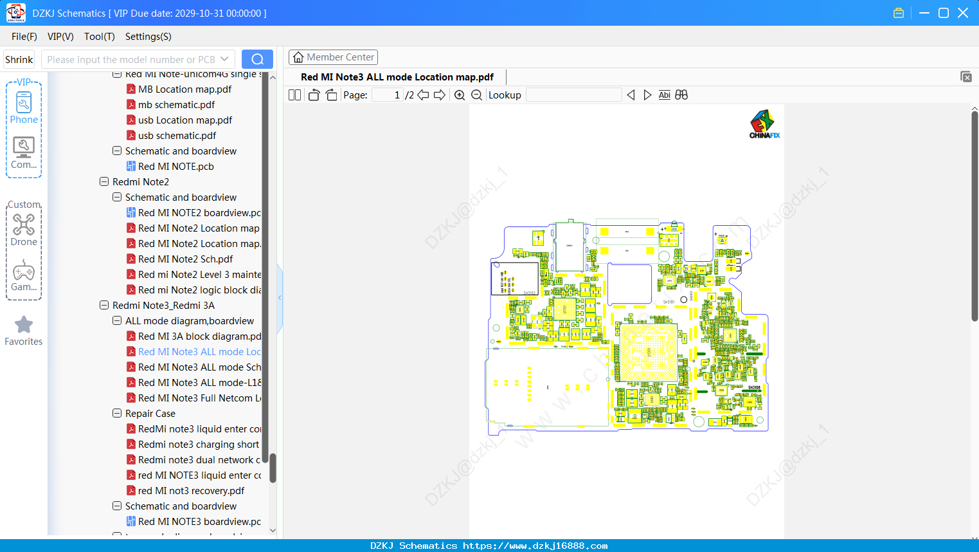The height and width of the screenshot is (552, 979).
Task: Go to the previous page arrow
Action: coord(423,95)
